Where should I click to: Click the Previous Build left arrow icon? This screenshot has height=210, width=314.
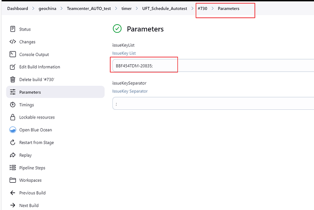[x=13, y=193]
